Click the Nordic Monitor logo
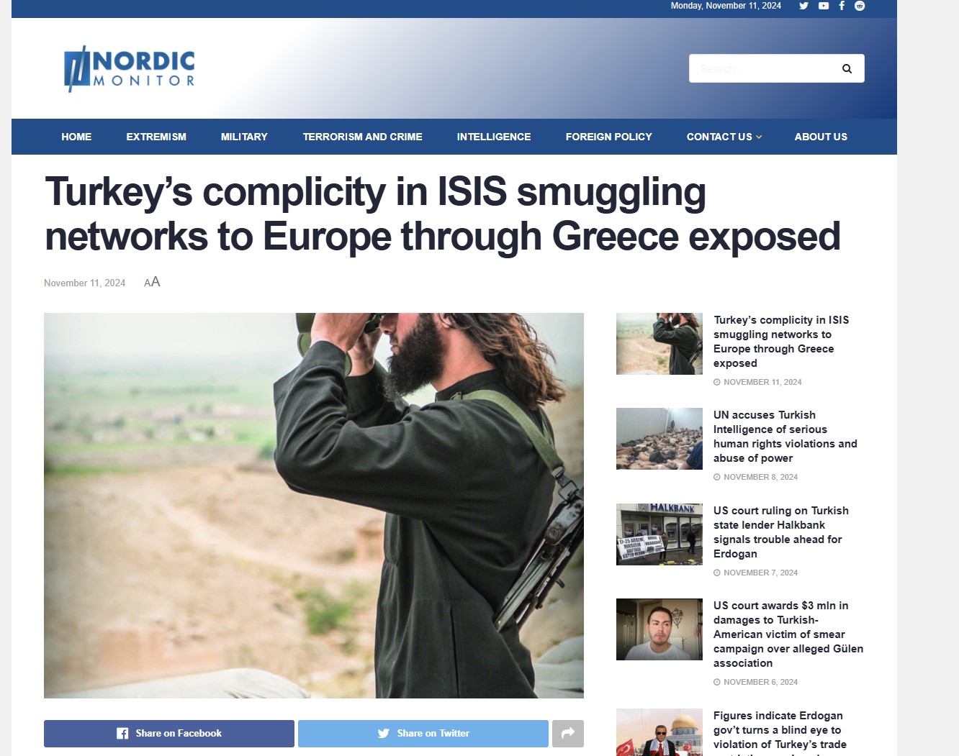Image resolution: width=959 pixels, height=756 pixels. 130,68
